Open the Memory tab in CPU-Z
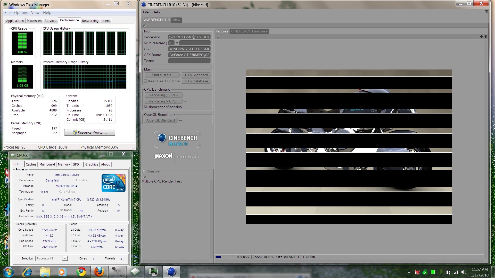The image size is (495, 278). click(64, 164)
